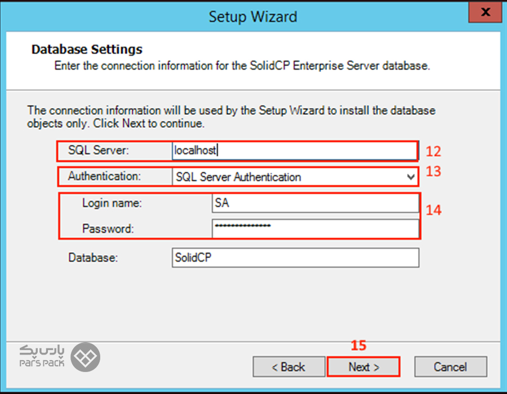This screenshot has height=394, width=507.
Task: Click the Authentication label
Action: pos(104,176)
